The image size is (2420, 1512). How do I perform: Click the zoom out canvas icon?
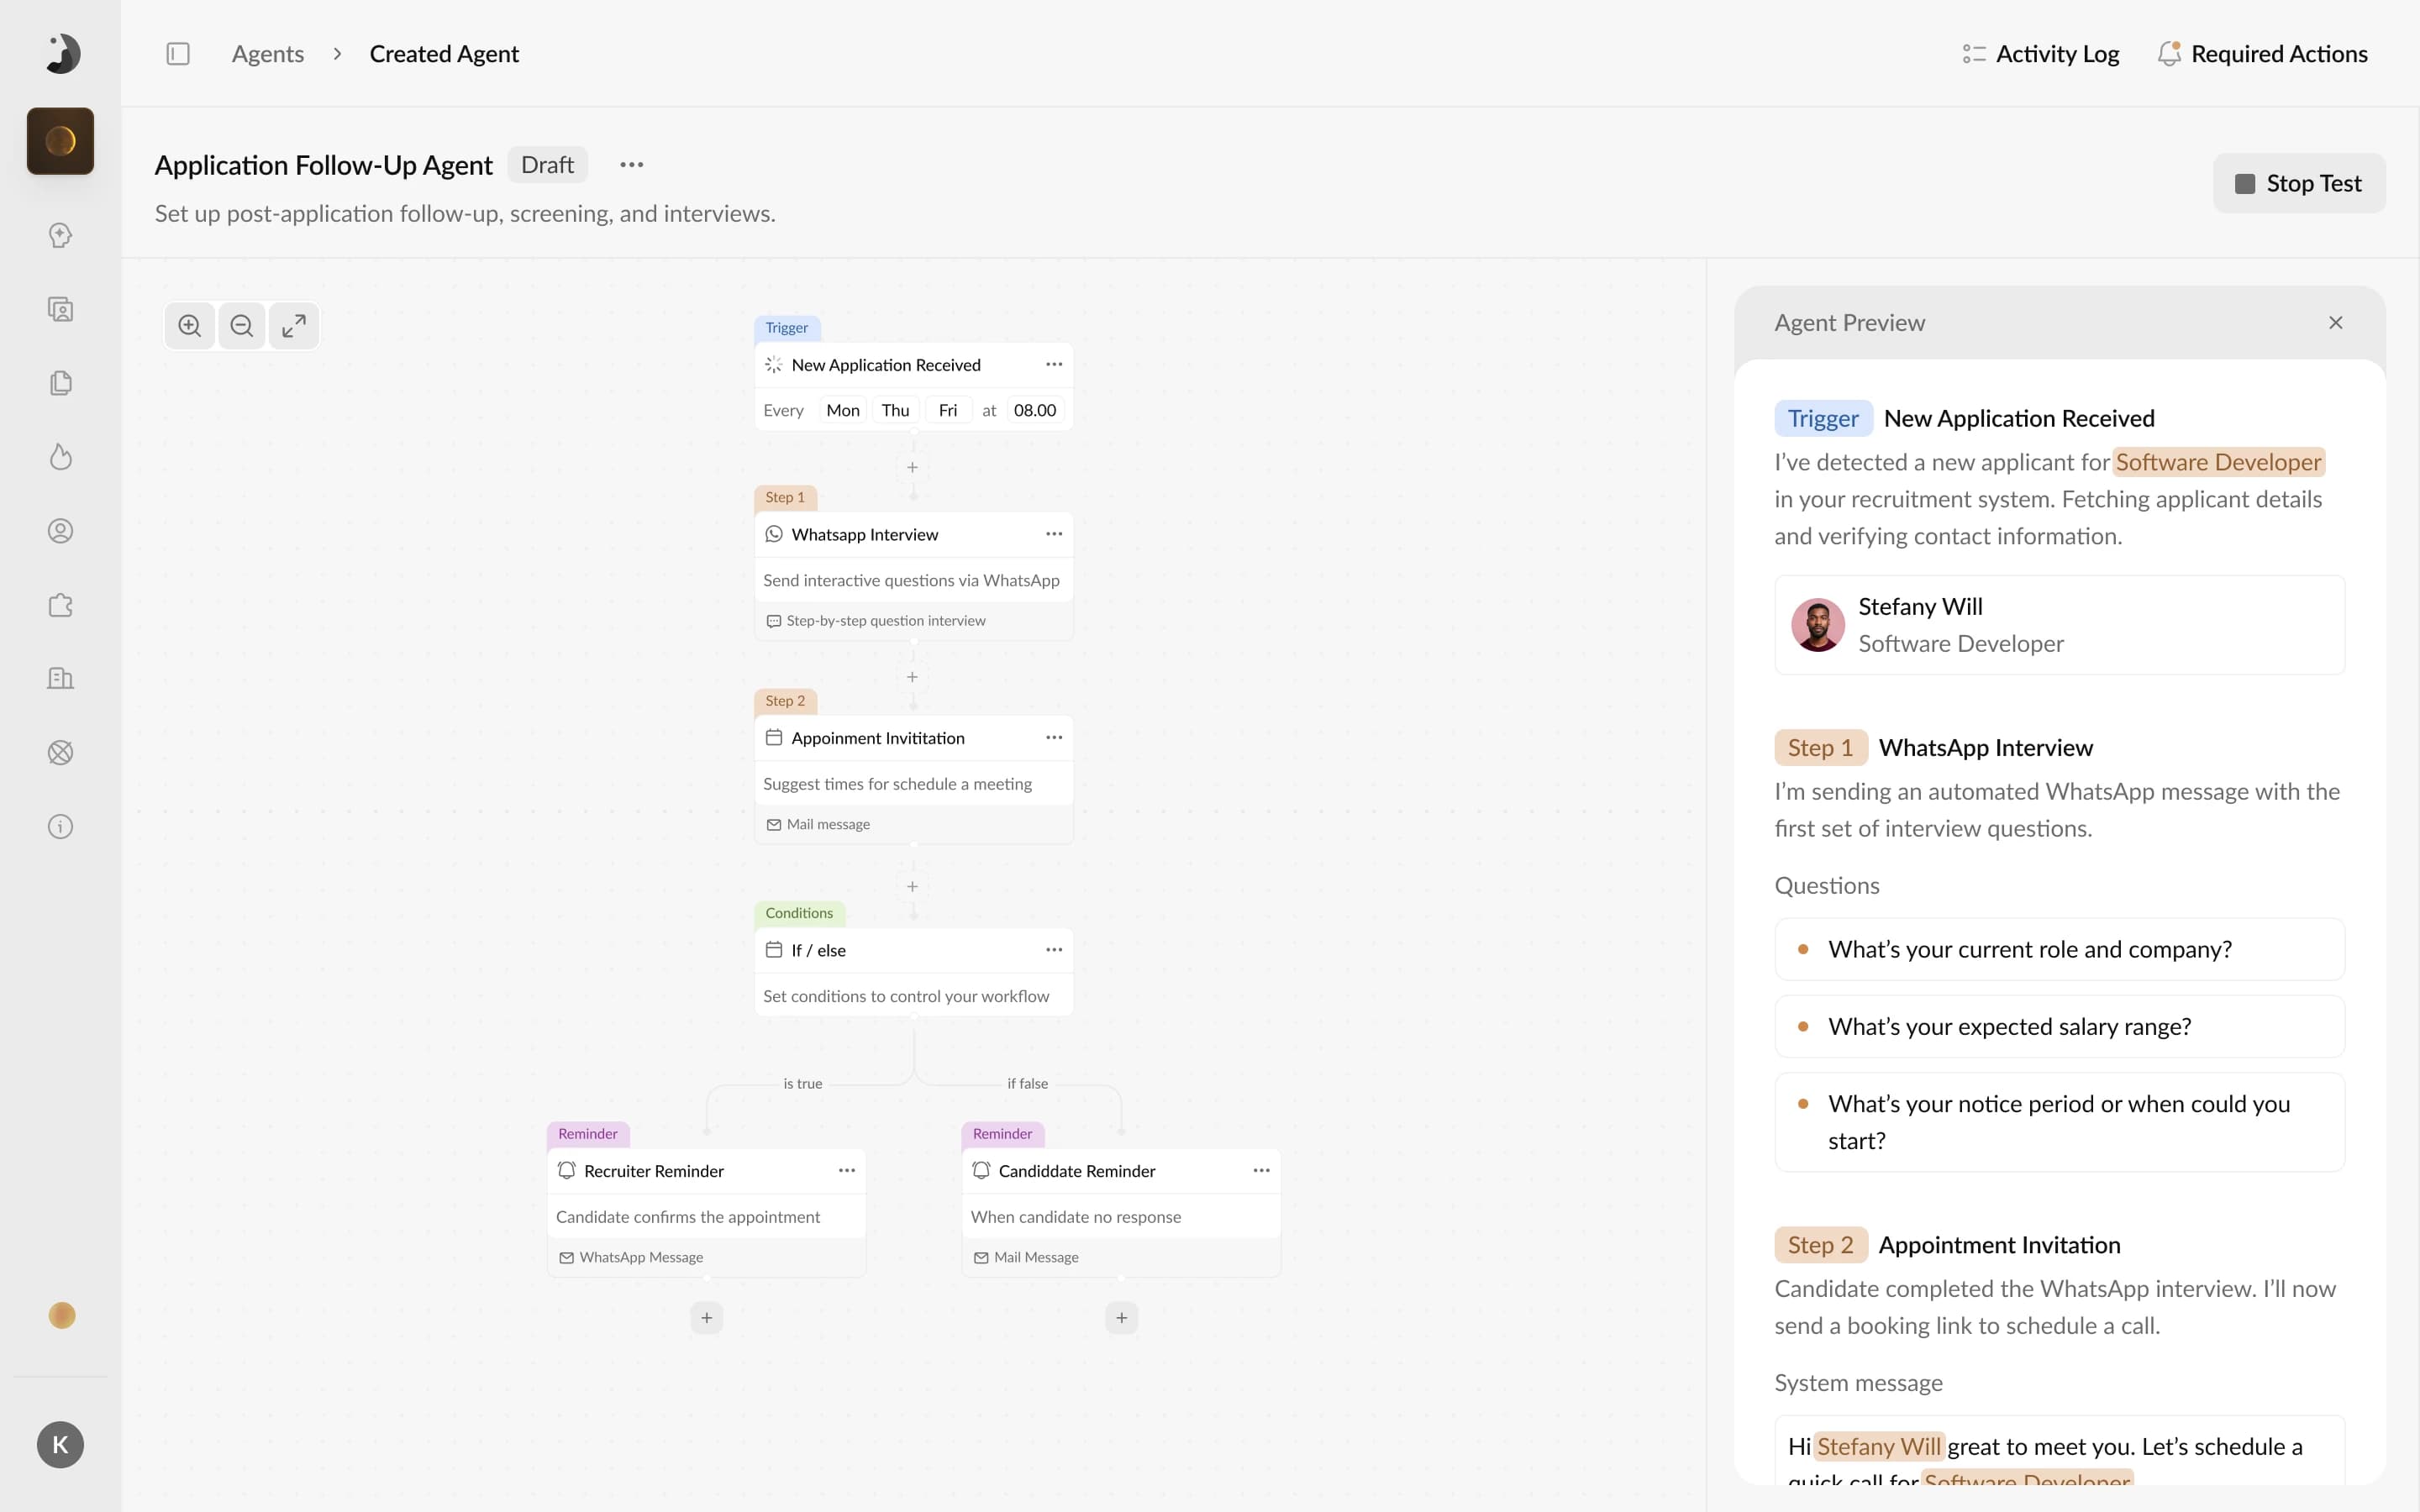(x=241, y=326)
